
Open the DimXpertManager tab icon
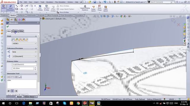[x=19, y=20]
